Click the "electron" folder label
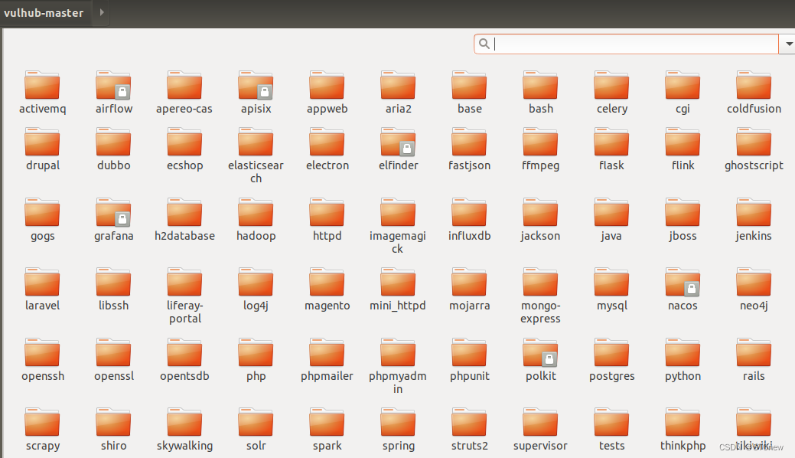795x458 pixels. click(327, 165)
